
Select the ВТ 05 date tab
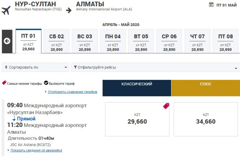point(141,41)
